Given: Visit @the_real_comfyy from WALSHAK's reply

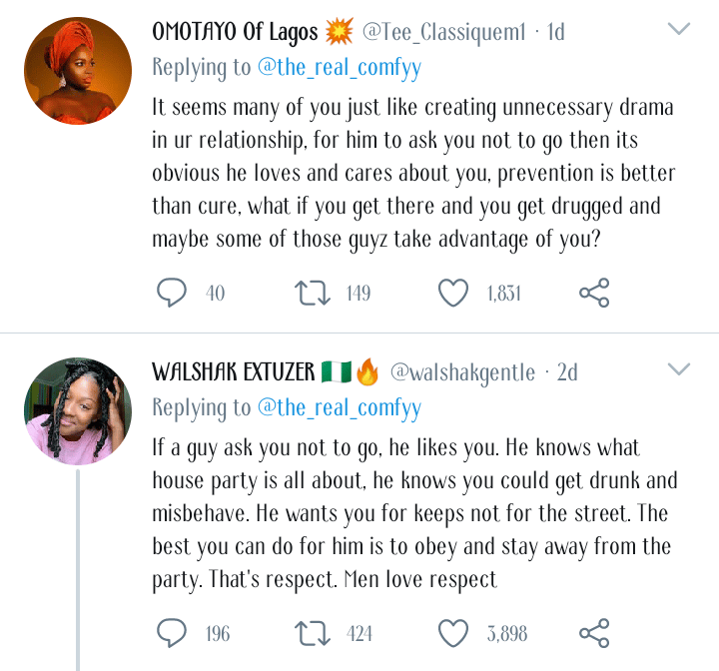Looking at the screenshot, I should 340,408.
